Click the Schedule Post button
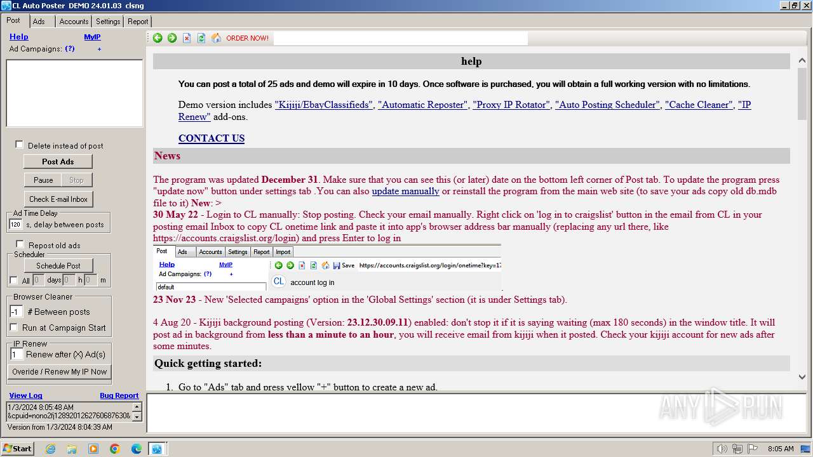The image size is (813, 457). [58, 266]
